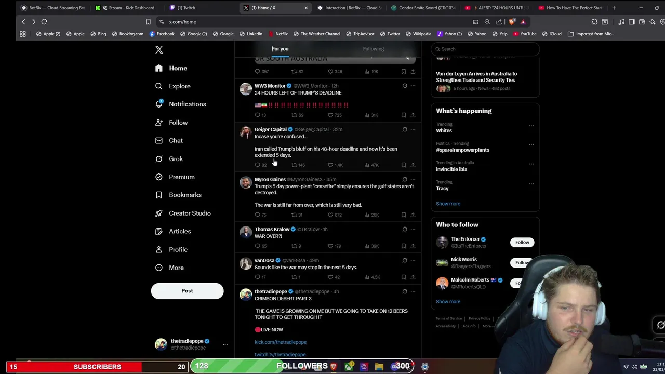The width and height of the screenshot is (665, 374).
Task: Click the Post button
Action: coord(187,291)
